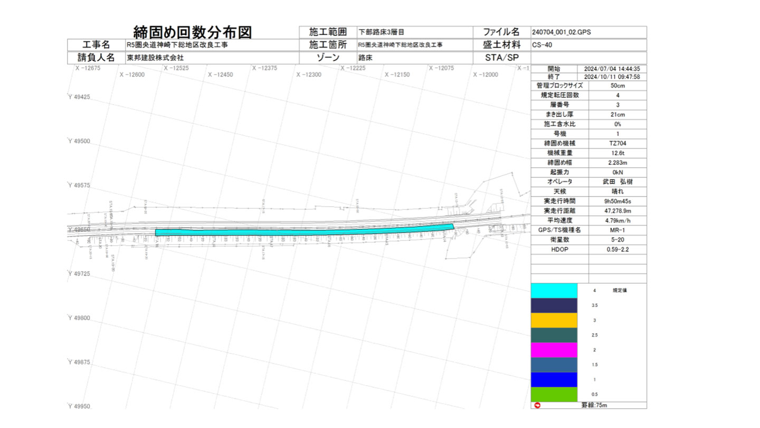Click the magenta legend swatch for 2 passes
760x428 pixels.
554,350
